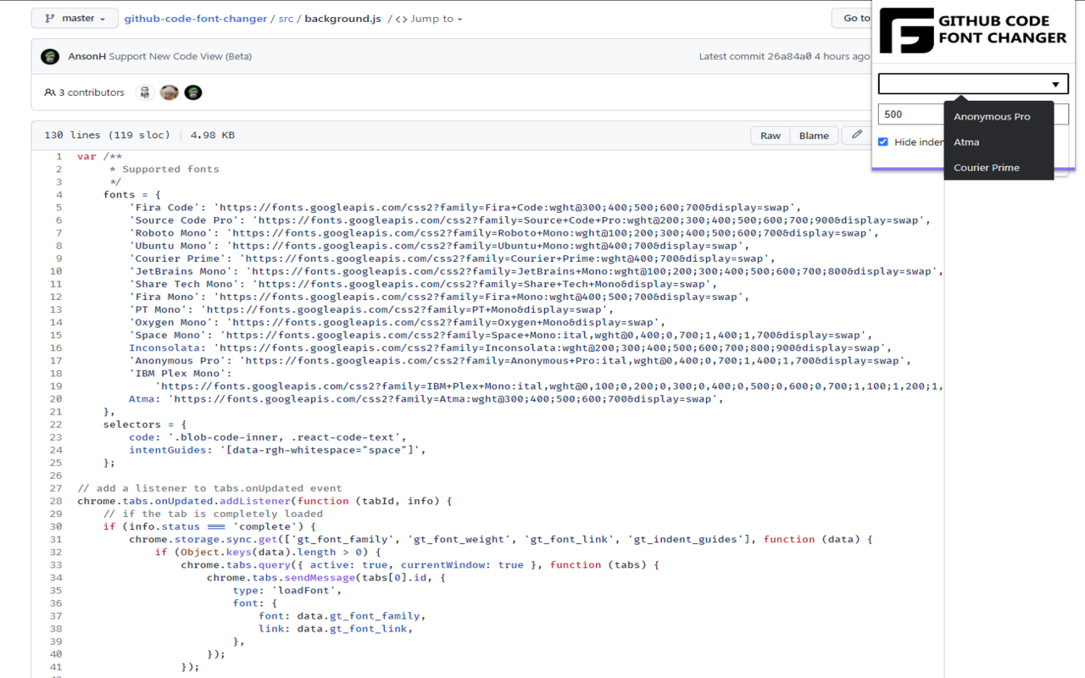Expand the Jump to symbol menu
This screenshot has width=1085, height=678.
tap(429, 19)
